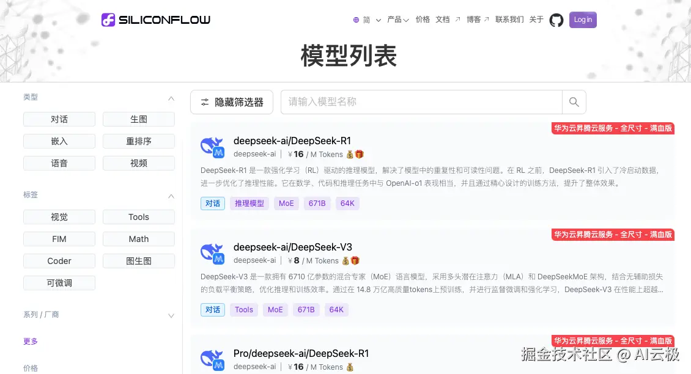This screenshot has height=374, width=691.
Task: Open the 博客 nav link
Action: [478, 20]
